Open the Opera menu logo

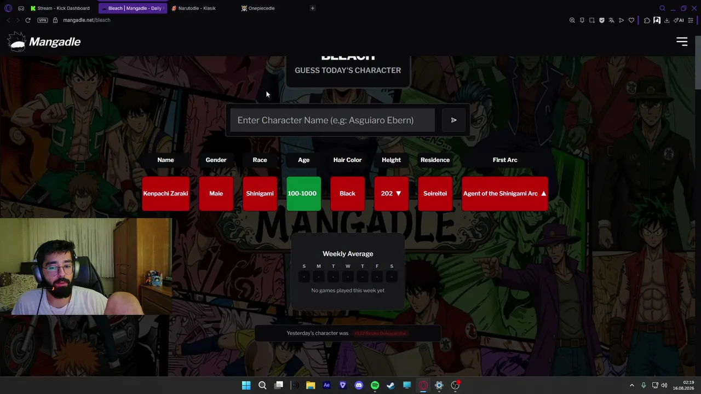pyautogui.click(x=8, y=8)
